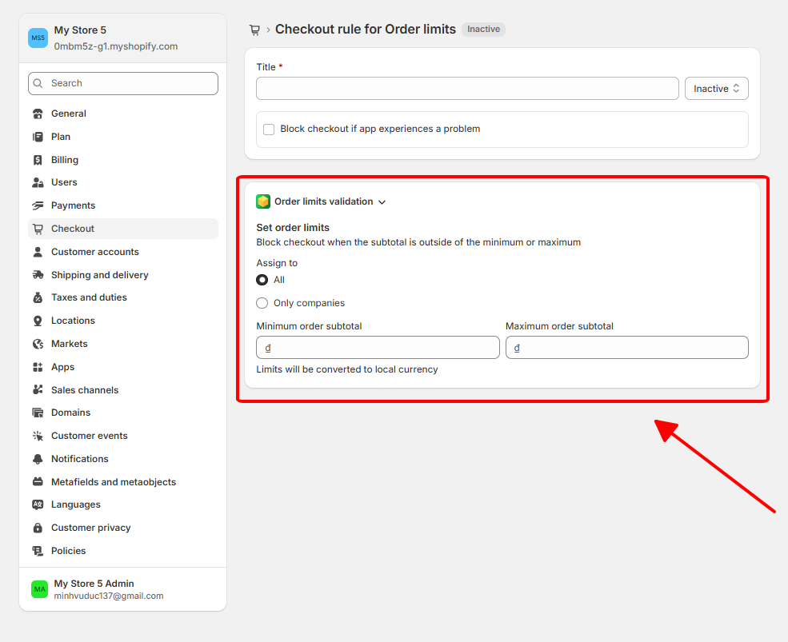
Task: Open Plan settings
Action: click(x=123, y=137)
